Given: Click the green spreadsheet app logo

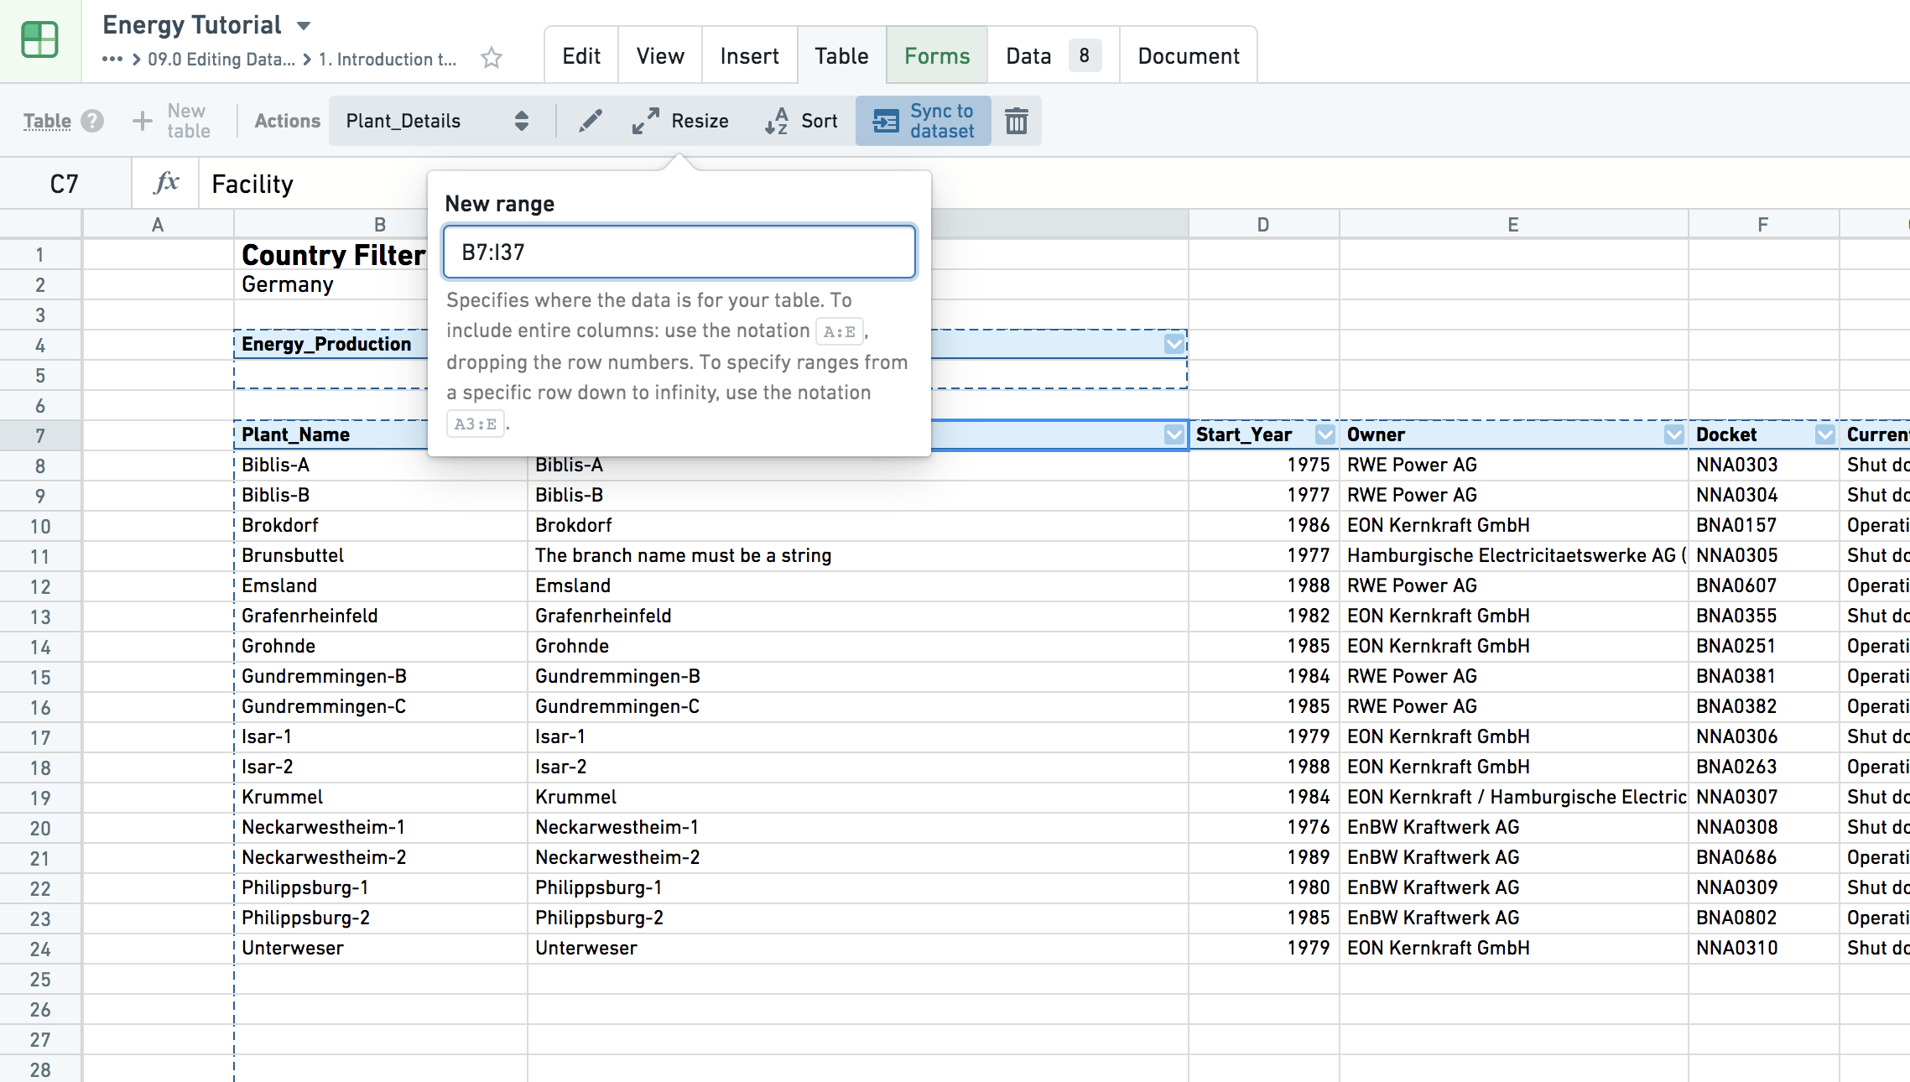Looking at the screenshot, I should [x=39, y=39].
